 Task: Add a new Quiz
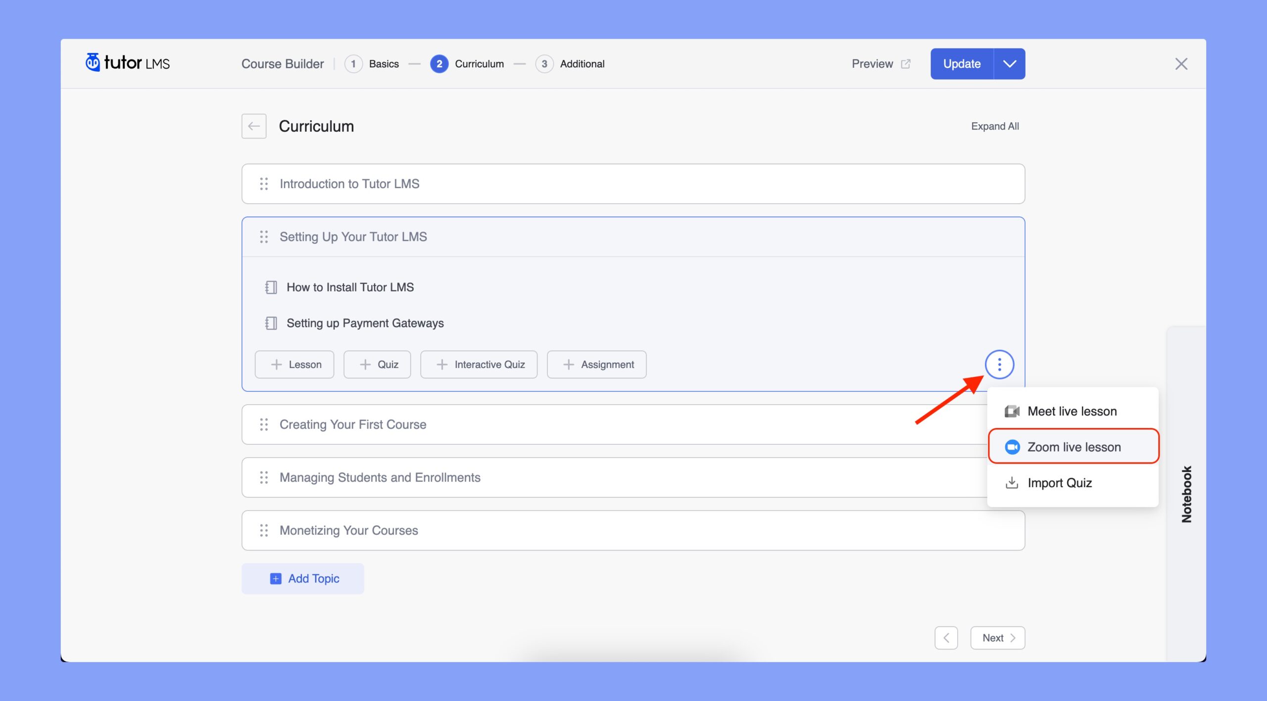[x=377, y=365]
